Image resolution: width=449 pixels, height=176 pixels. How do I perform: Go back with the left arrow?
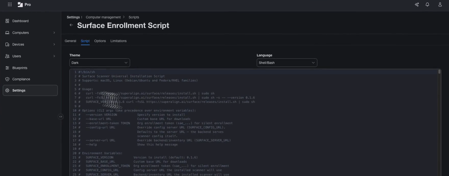(71, 25)
